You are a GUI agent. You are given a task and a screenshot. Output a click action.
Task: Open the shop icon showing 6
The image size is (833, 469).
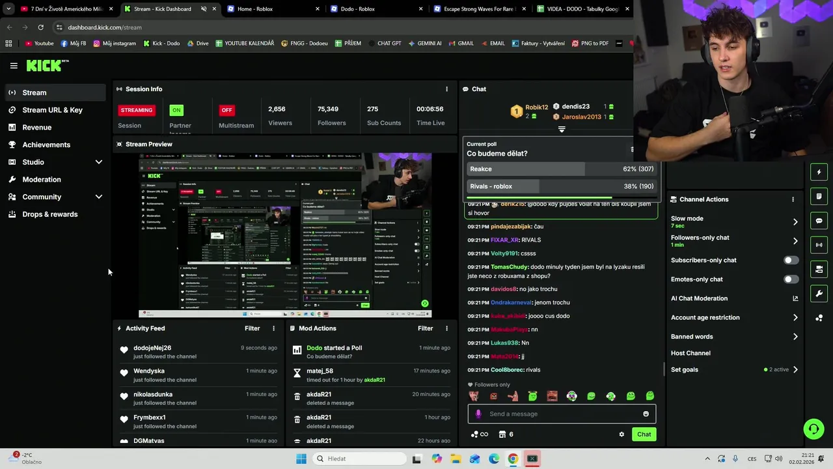tap(506, 434)
